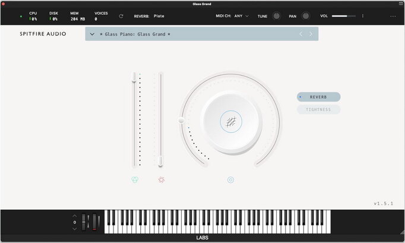Click the expression slider handle at top
Image resolution: width=405 pixels, height=243 pixels.
click(134, 77)
